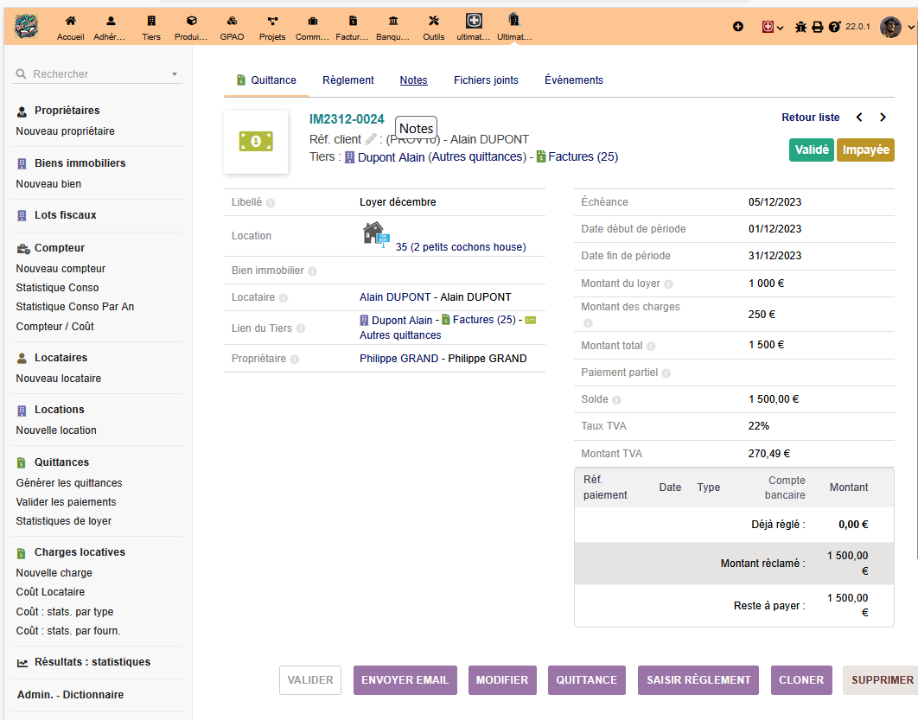Open the Projets menu icon
Image resolution: width=918 pixels, height=720 pixels.
click(272, 27)
